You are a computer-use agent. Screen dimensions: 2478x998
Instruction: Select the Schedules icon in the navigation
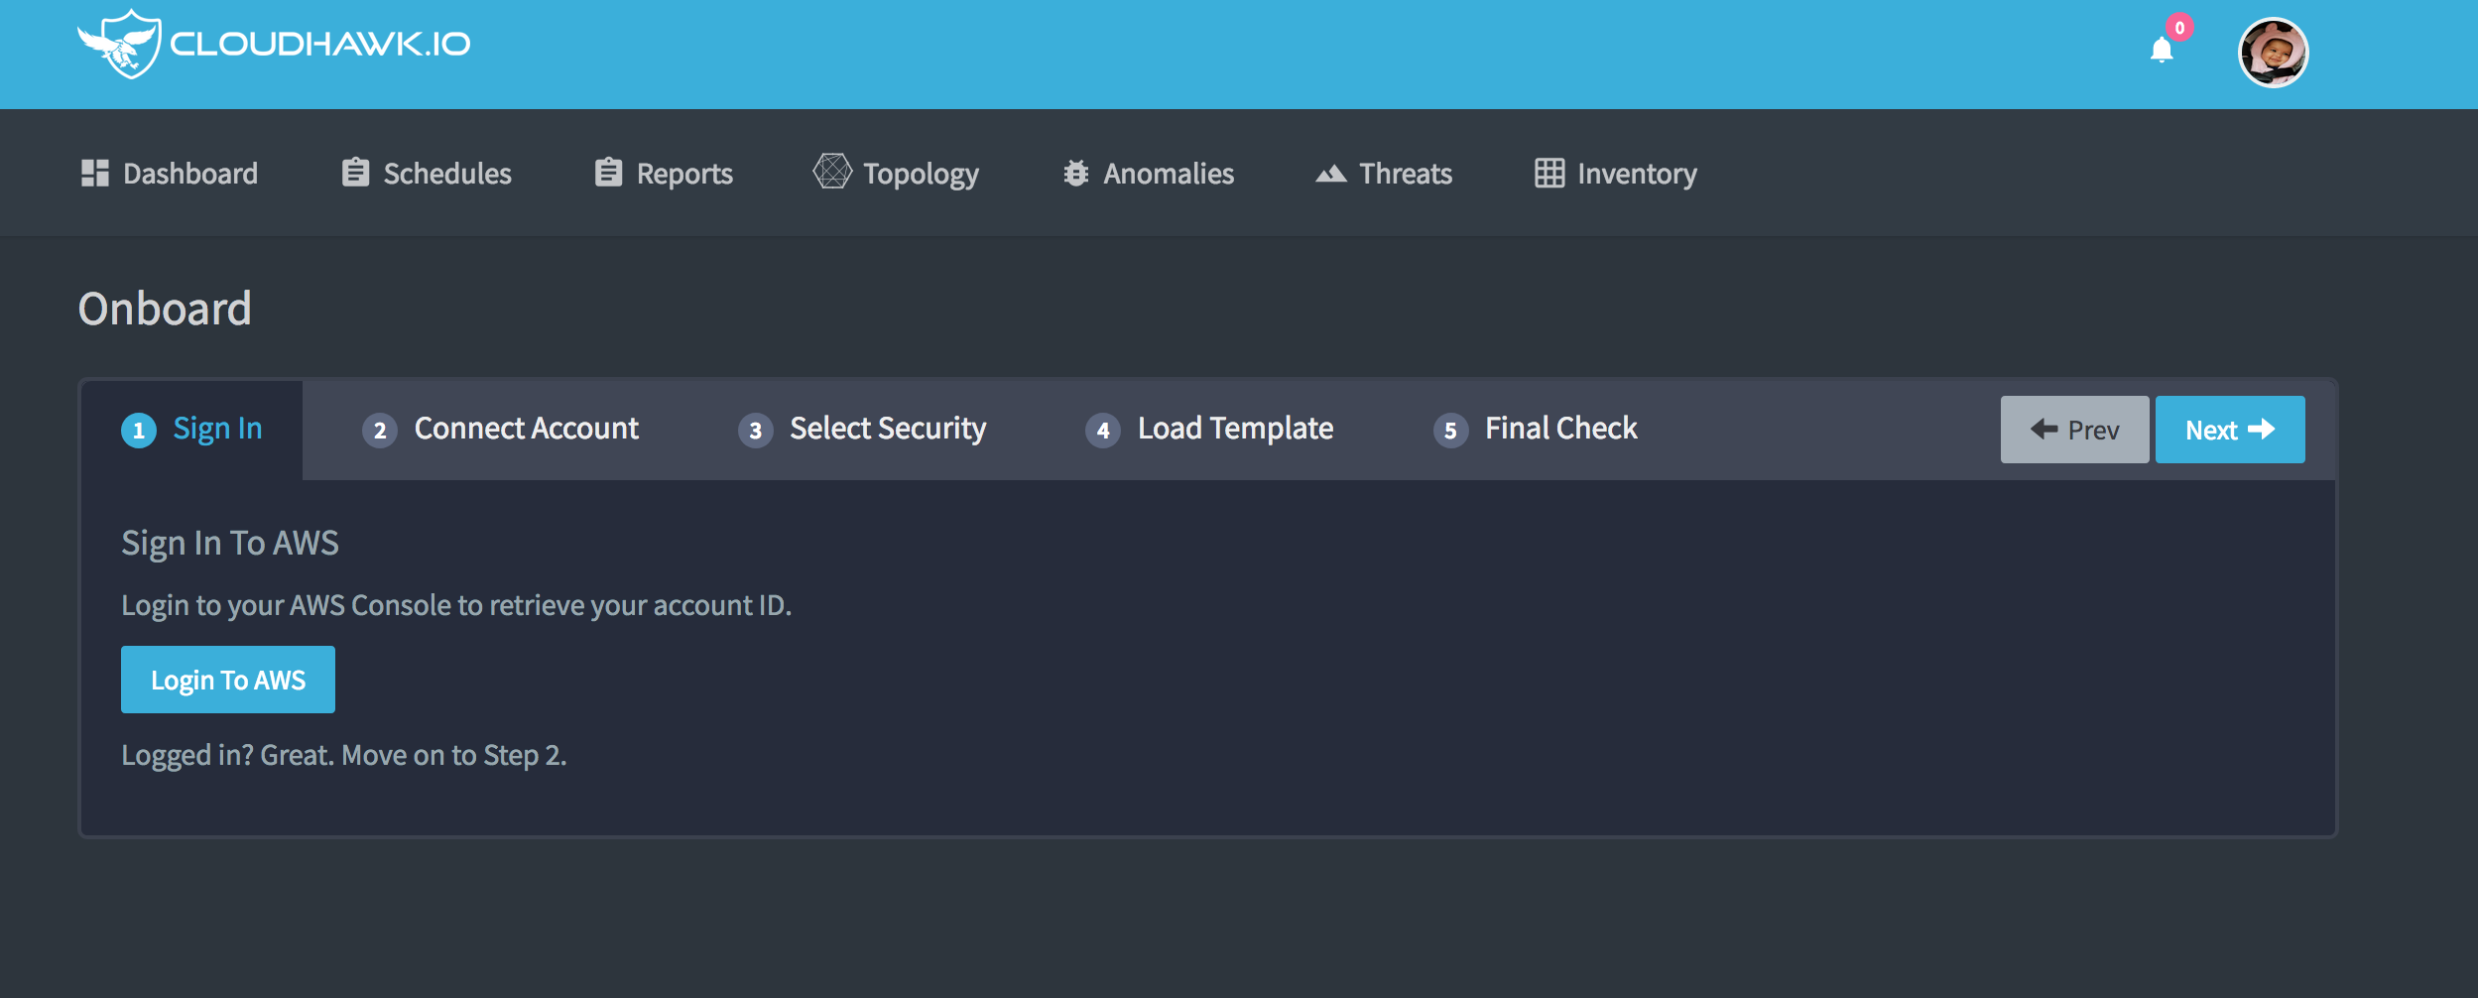tap(355, 172)
